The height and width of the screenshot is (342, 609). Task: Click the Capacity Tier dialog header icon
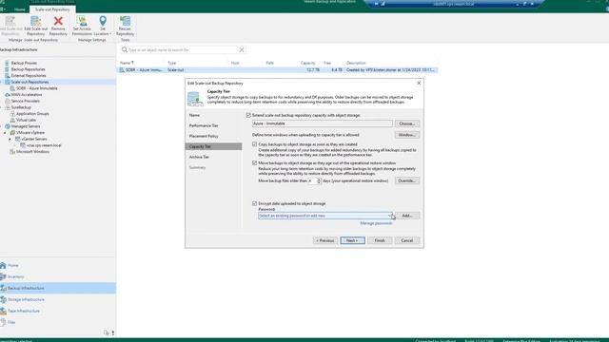[x=195, y=99]
